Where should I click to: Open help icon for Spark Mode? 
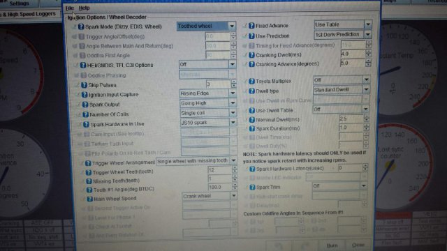click(x=81, y=26)
